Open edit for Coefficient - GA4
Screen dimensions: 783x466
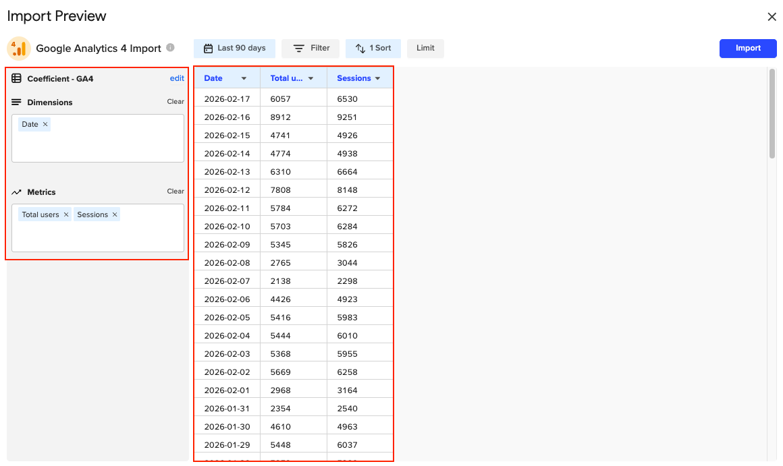point(177,78)
